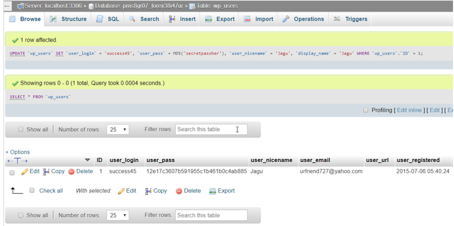The image size is (454, 226).
Task: Sort by the user_login column header
Action: pos(124,160)
